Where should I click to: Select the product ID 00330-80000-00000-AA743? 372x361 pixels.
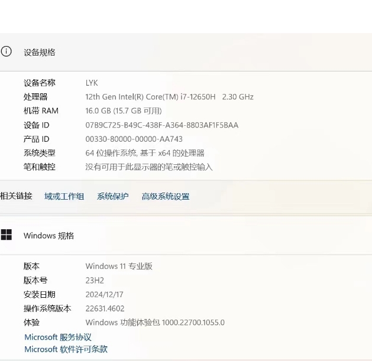[x=134, y=139]
